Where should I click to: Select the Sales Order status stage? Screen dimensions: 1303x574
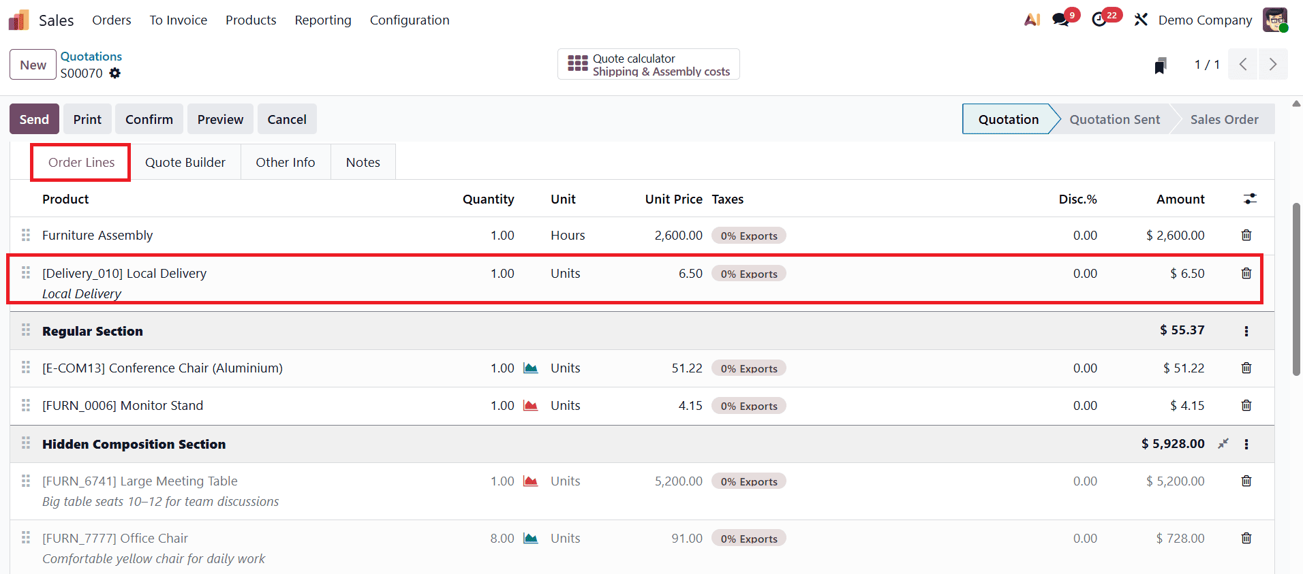[x=1224, y=119]
